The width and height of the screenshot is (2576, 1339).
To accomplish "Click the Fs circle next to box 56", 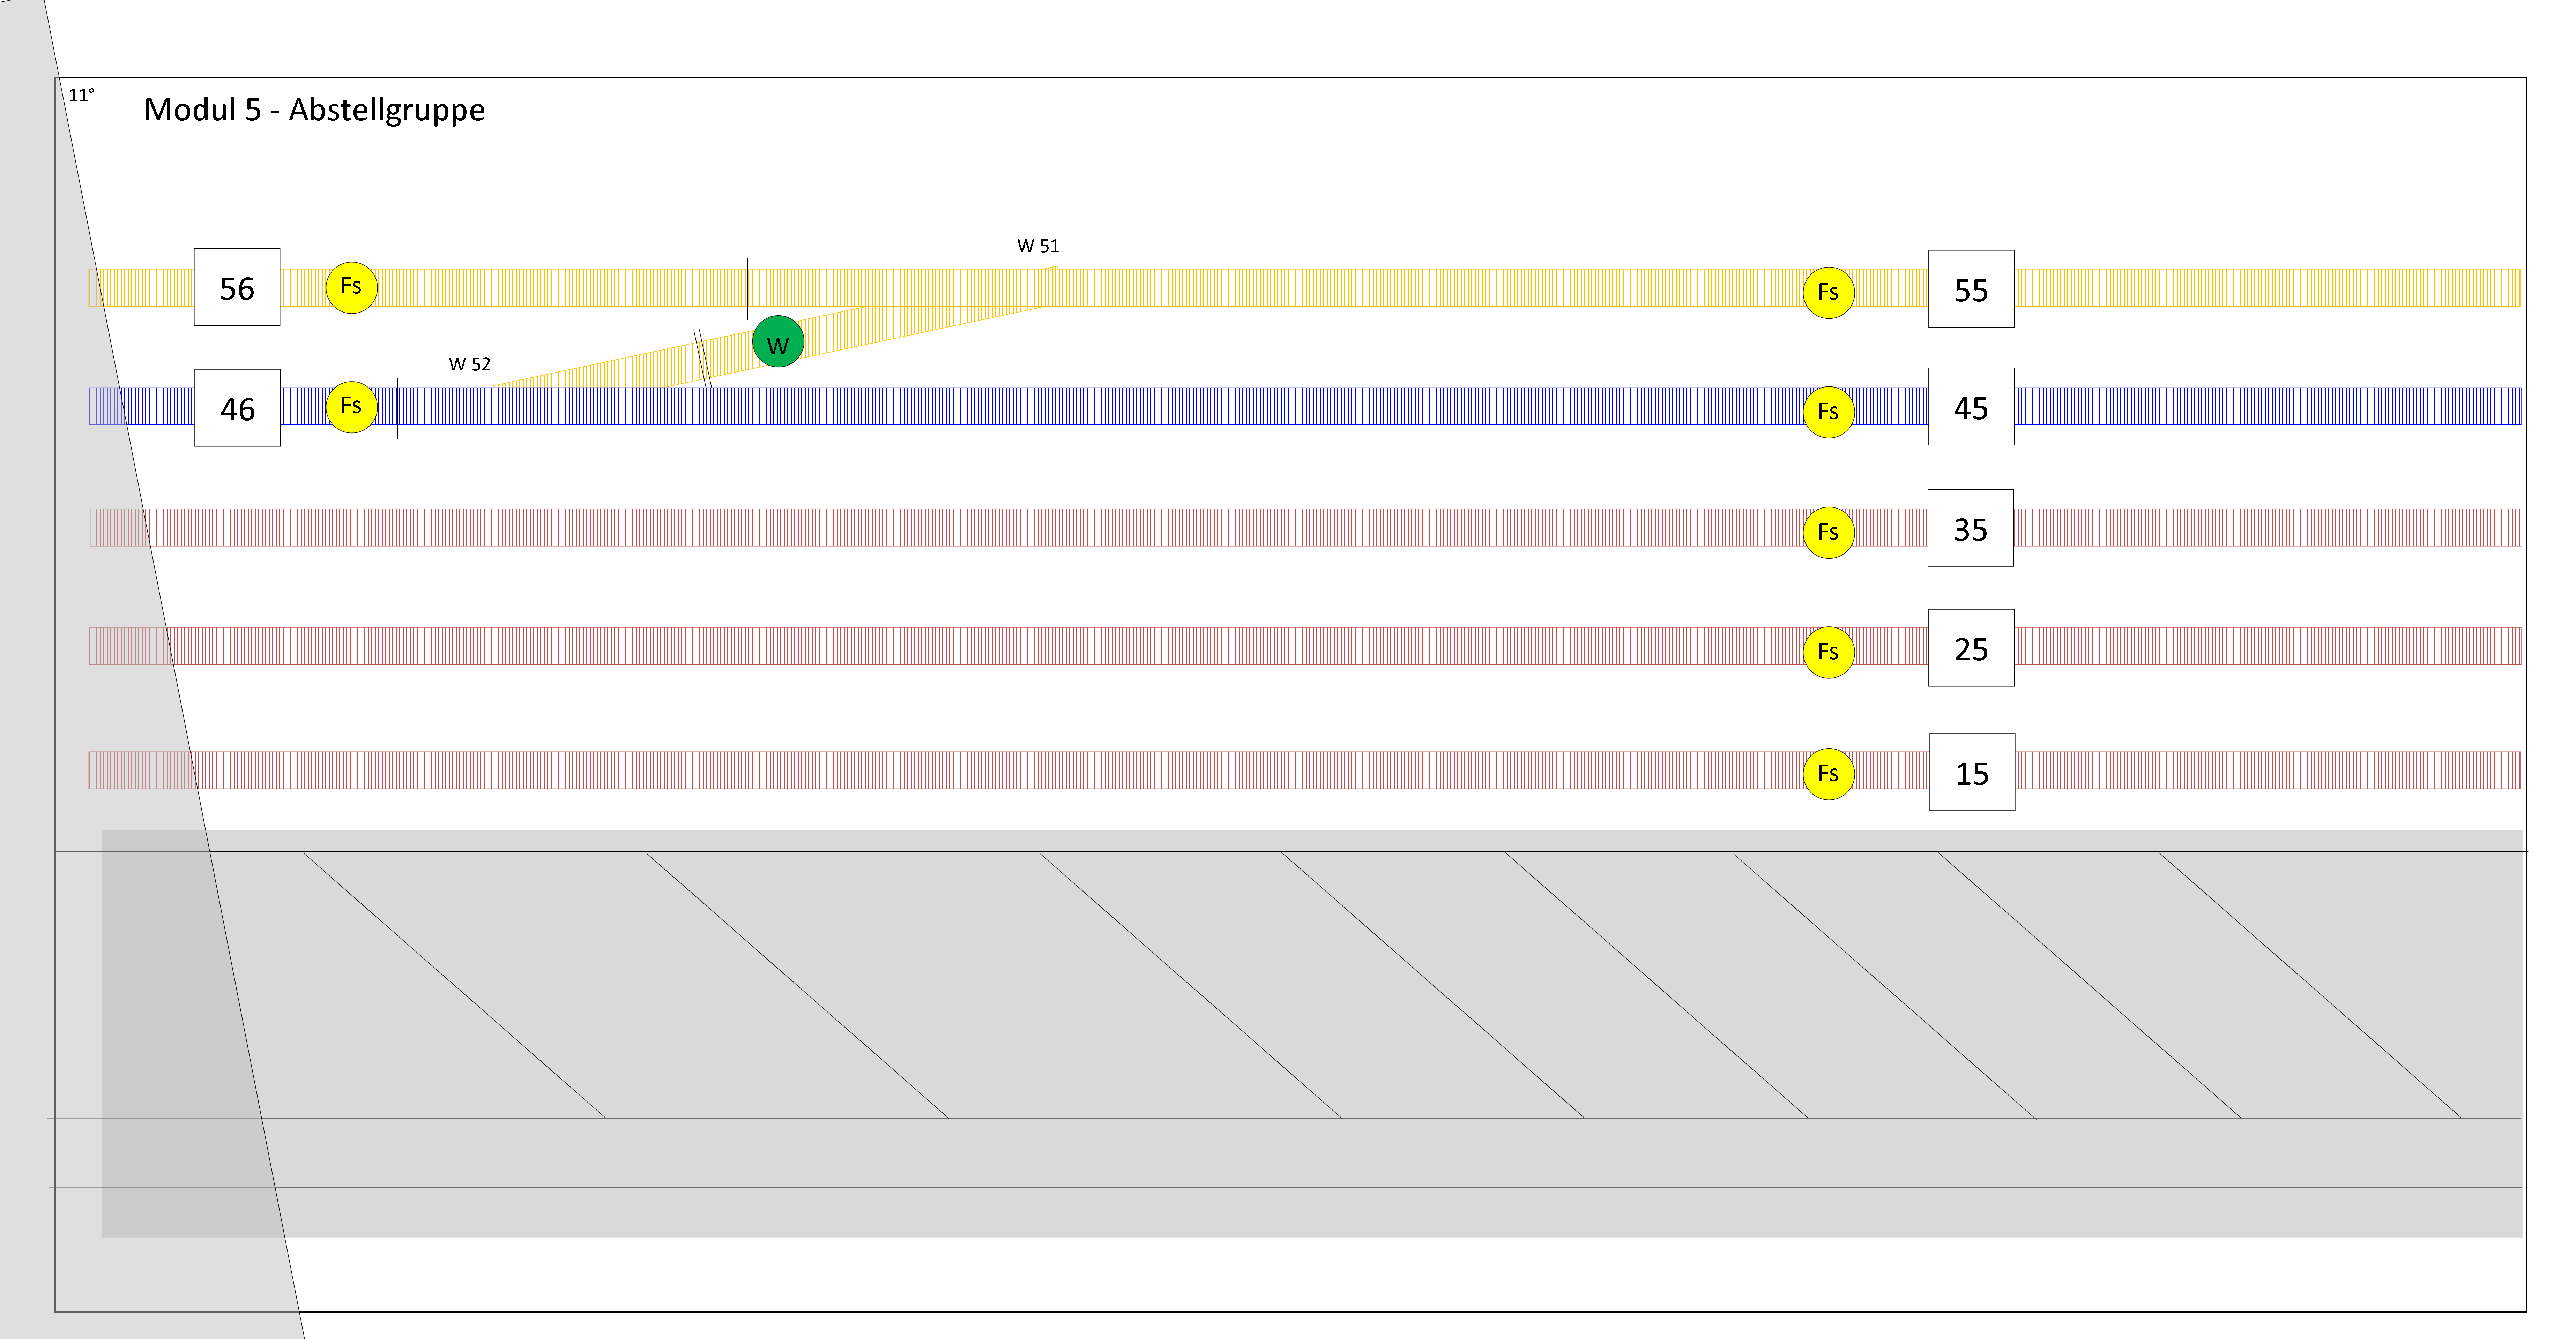I will (352, 288).
